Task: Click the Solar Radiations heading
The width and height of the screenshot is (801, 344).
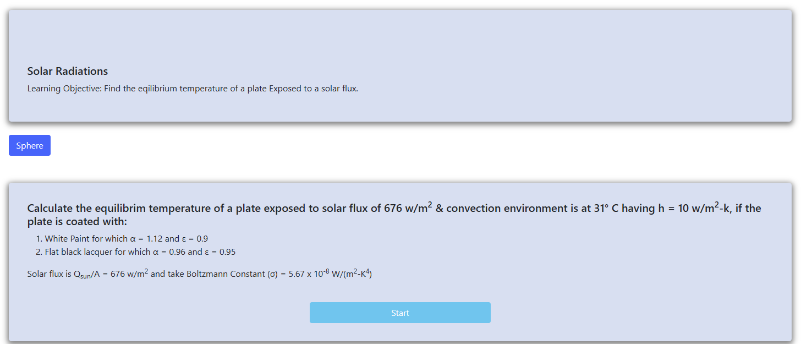Action: 68,71
